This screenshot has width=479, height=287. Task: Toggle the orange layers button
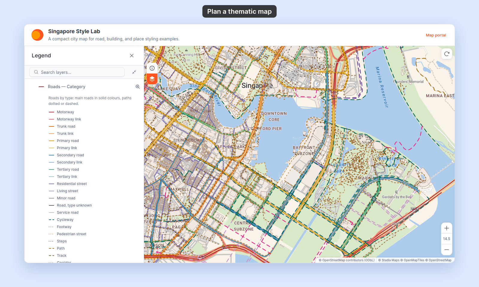pos(152,79)
